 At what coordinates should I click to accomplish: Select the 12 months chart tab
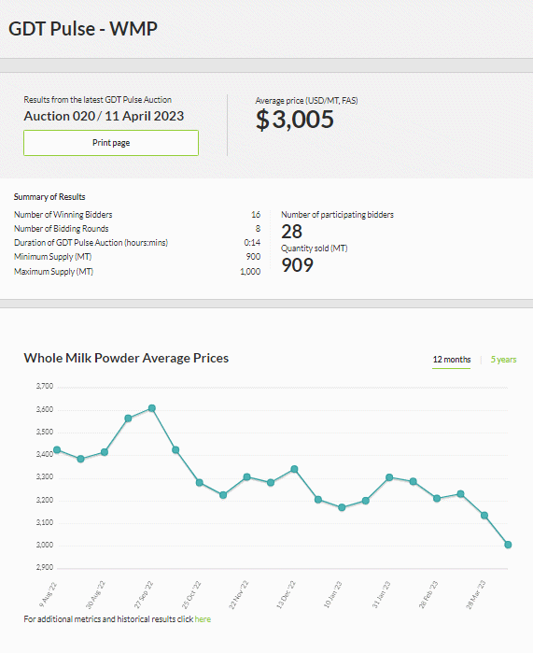coord(452,360)
